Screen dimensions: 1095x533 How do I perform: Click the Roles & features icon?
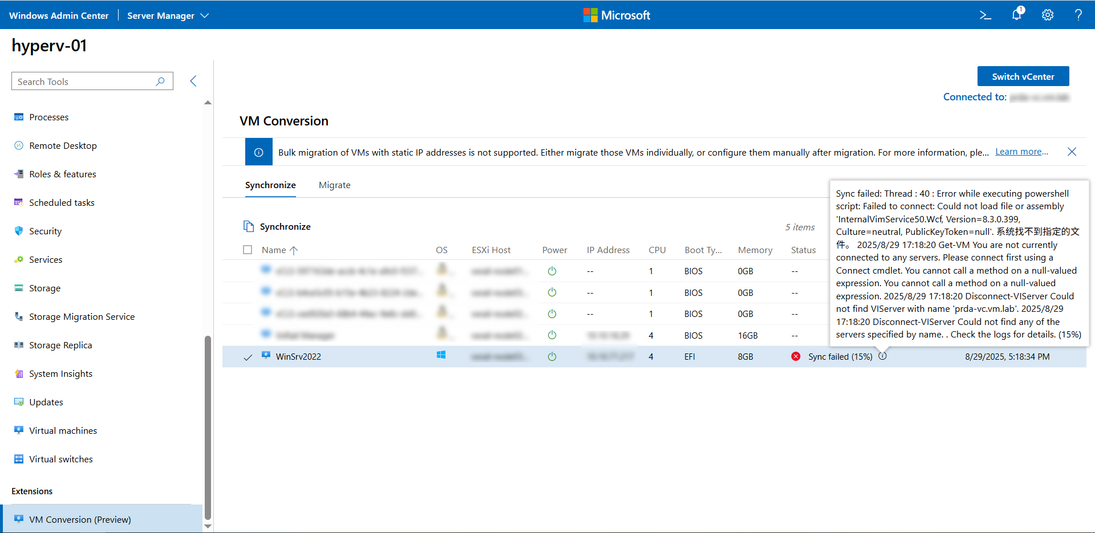coord(19,174)
